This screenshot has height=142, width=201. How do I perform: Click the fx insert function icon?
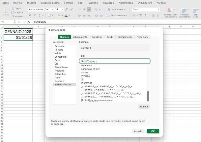(x=29, y=22)
